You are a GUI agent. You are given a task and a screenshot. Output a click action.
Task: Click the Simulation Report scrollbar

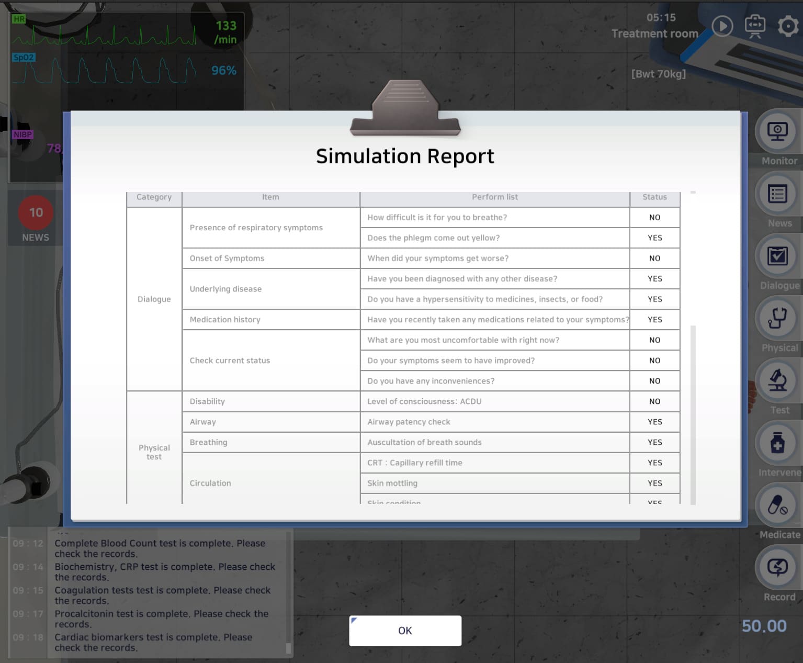(693, 413)
